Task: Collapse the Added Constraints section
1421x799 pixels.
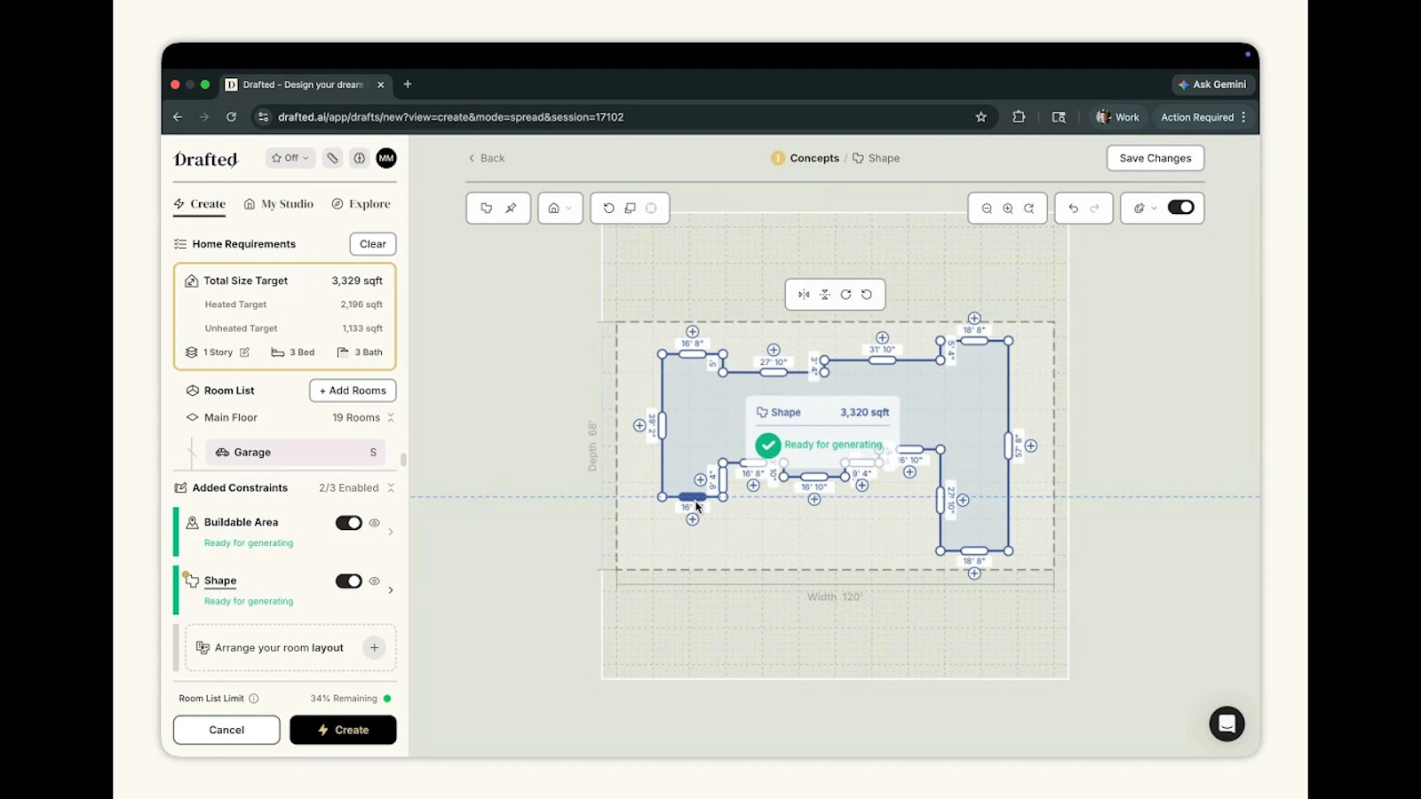Action: 391,488
